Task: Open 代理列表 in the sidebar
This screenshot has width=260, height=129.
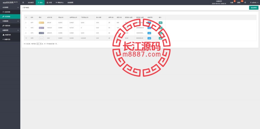Action: click(x=10, y=26)
